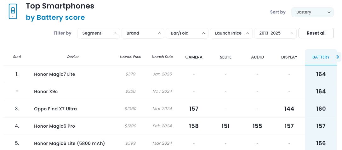Viewport: 342px width, 150px height.
Task: Open Honor Magic7 Lite device page
Action: [54, 74]
